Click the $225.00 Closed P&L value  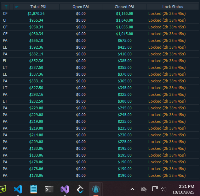125,142
